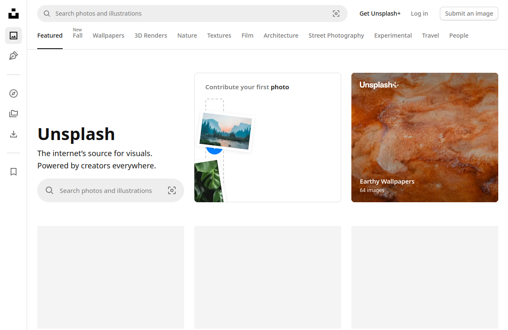Open the Experimental tab
This screenshot has width=508, height=330.
(x=393, y=36)
